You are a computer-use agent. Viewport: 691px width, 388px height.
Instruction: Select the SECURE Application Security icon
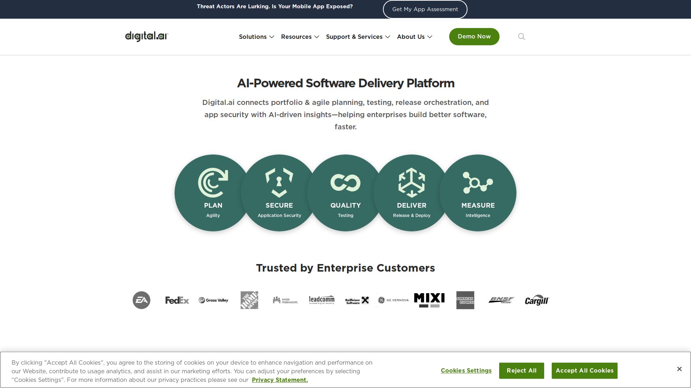(279, 183)
